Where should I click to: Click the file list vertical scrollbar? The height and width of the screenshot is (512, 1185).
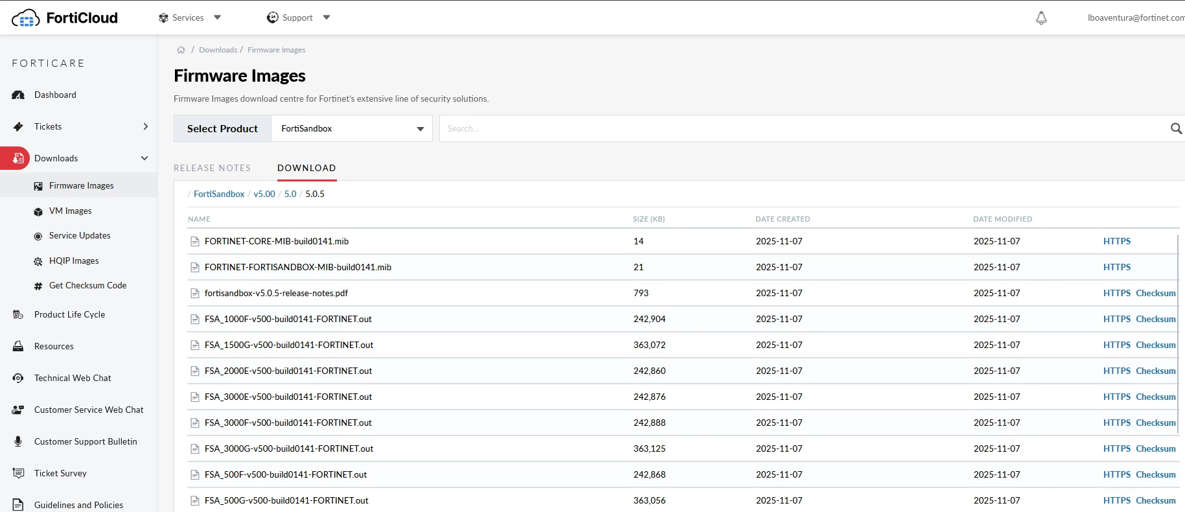[x=1179, y=334]
